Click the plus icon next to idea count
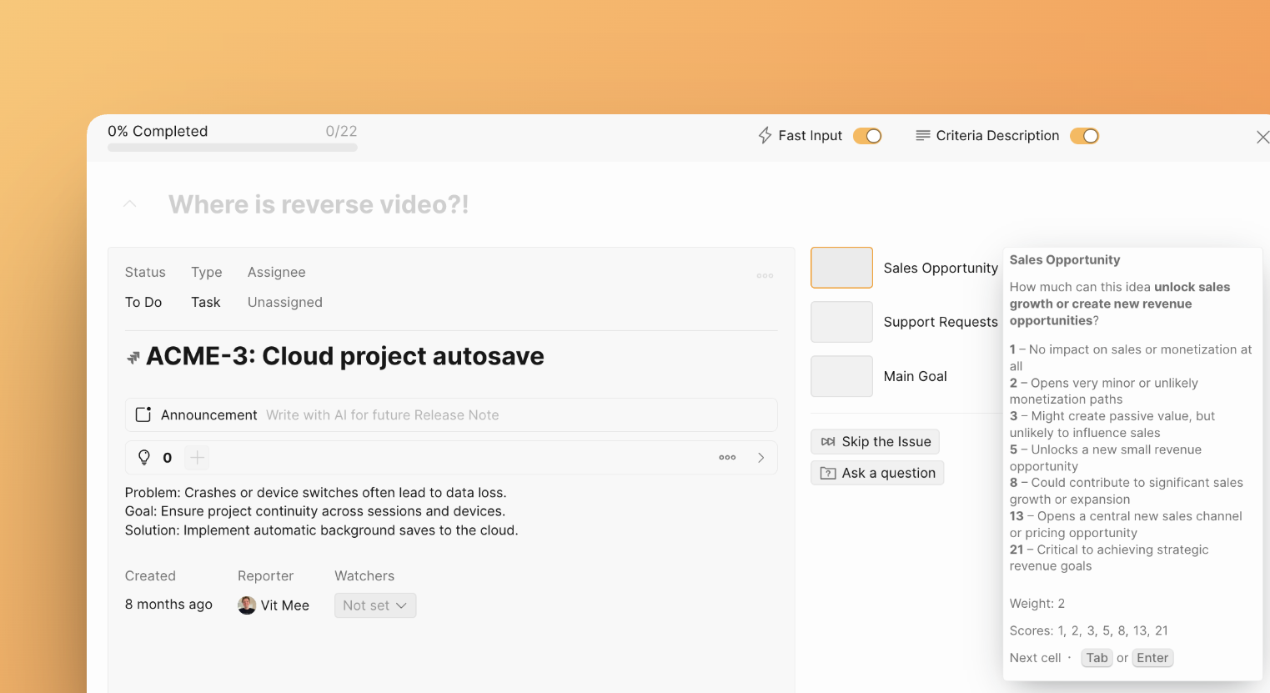1270x693 pixels. (197, 457)
